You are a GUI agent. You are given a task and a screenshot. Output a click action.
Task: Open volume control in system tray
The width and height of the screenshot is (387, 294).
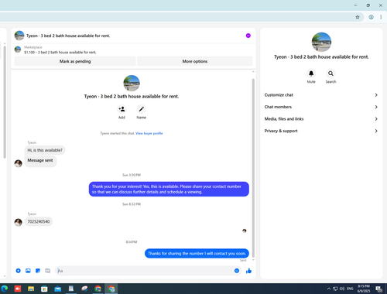(x=342, y=289)
